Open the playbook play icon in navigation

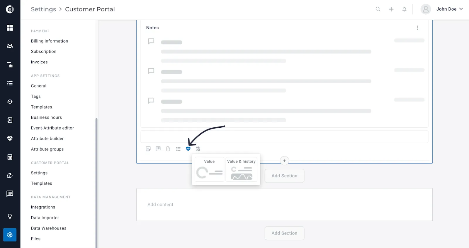10,120
